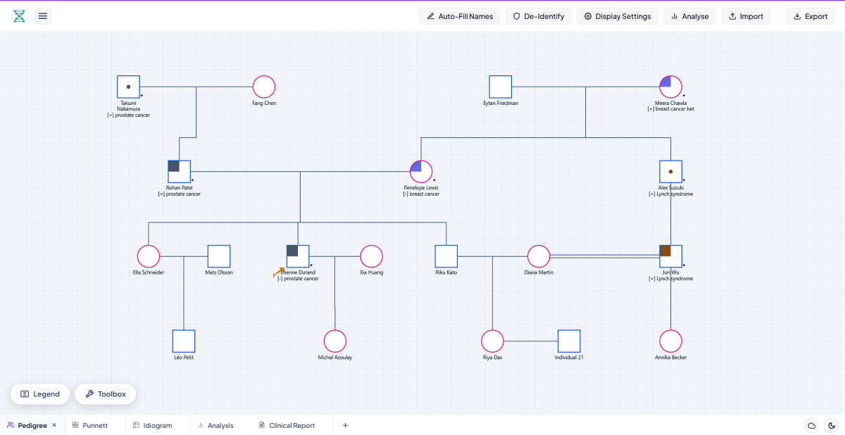Image resolution: width=845 pixels, height=435 pixels.
Task: Open the hamburger menu
Action: pyautogui.click(x=43, y=16)
